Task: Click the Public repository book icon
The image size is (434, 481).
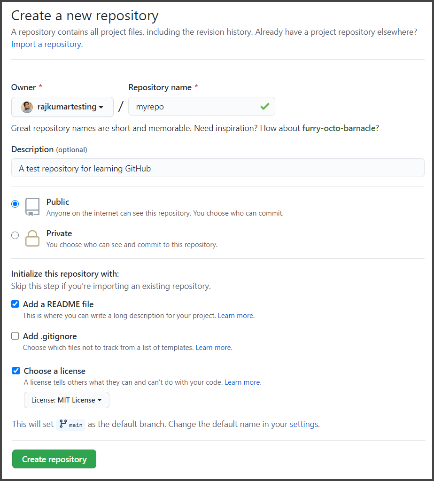Action: (x=32, y=207)
